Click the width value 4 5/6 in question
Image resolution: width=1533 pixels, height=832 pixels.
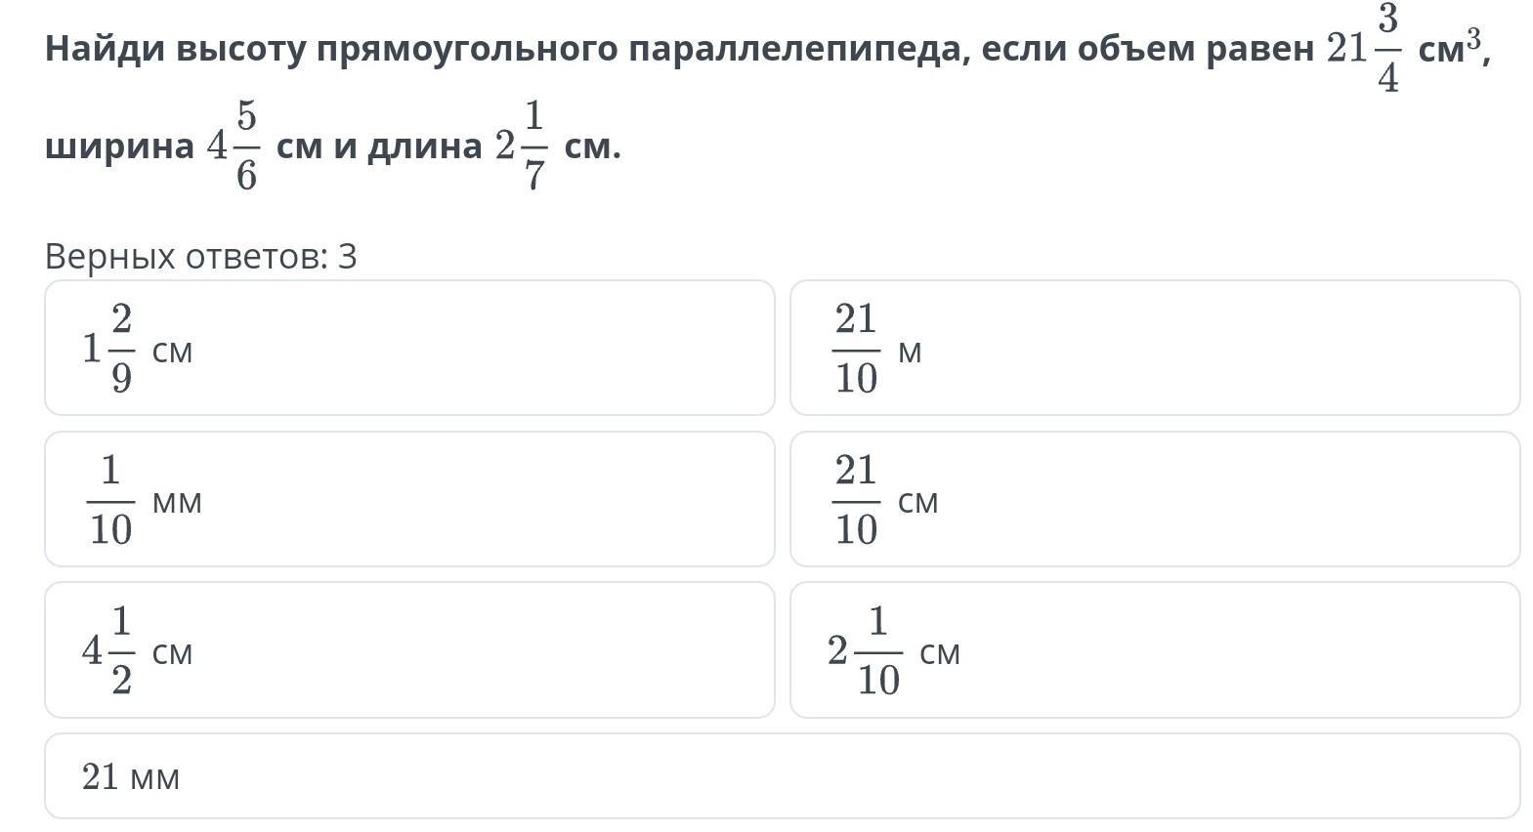(233, 146)
